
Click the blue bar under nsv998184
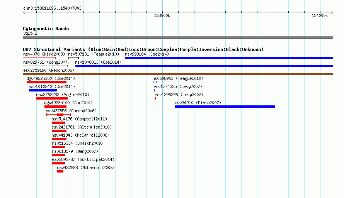229,58
